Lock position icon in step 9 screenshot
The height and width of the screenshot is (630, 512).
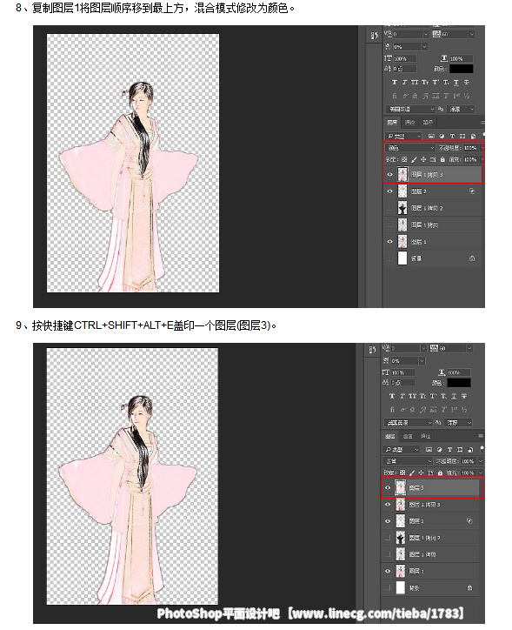tap(421, 473)
